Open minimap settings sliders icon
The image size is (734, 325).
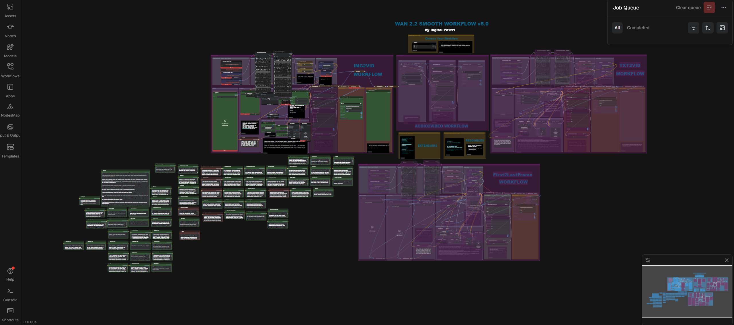click(648, 260)
